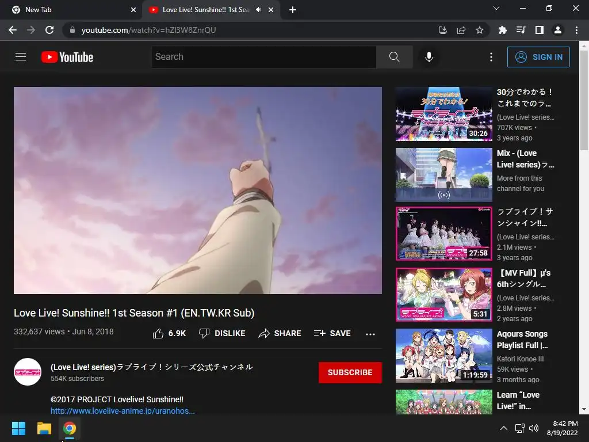
Task: Install app icon in address bar
Action: 443,30
